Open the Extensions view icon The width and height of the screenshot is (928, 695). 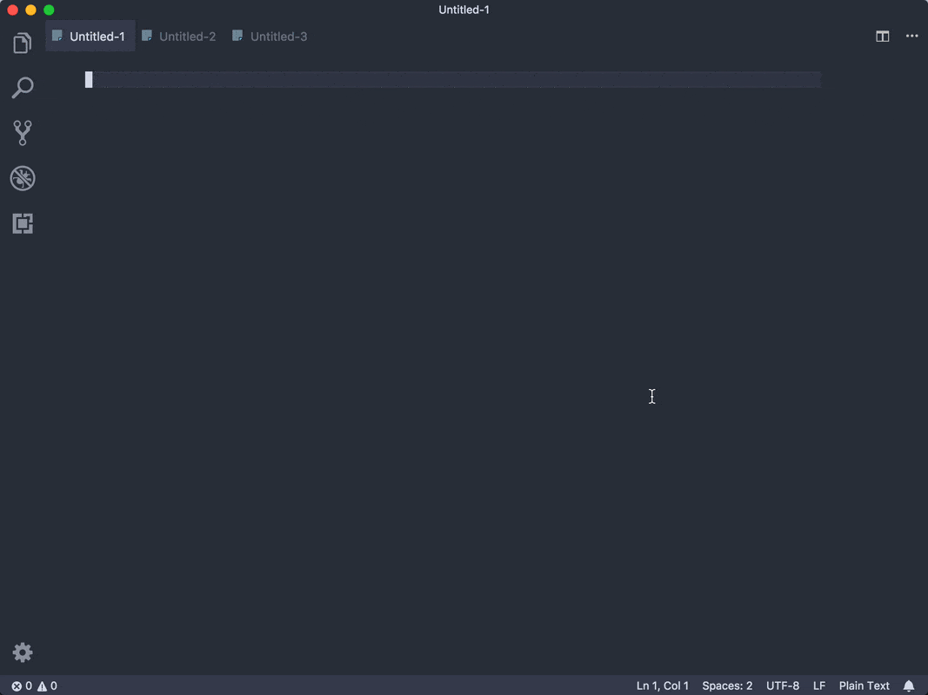tap(22, 223)
